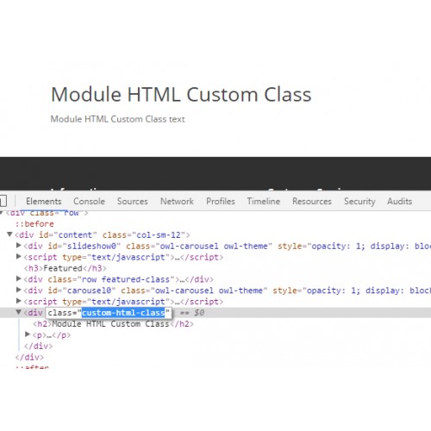Switch to the Console tab

[89, 201]
